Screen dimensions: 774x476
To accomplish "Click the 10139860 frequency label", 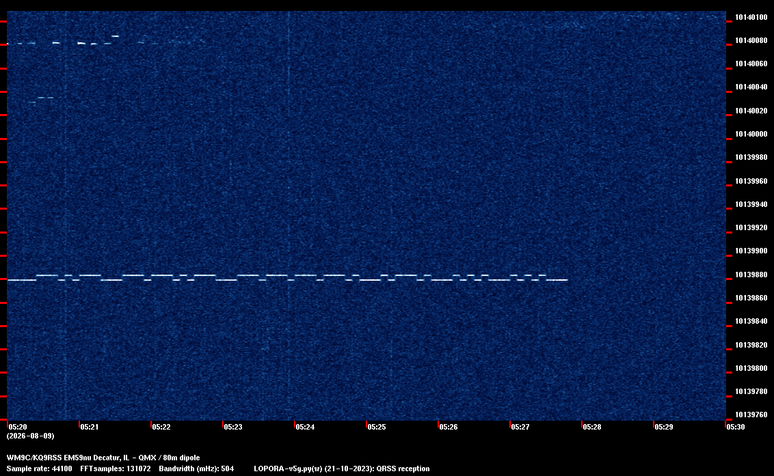I will point(751,298).
